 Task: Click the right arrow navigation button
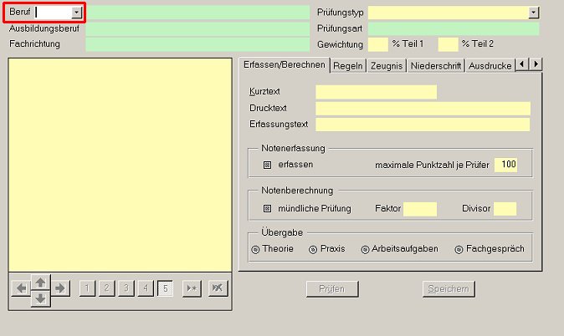click(x=59, y=288)
